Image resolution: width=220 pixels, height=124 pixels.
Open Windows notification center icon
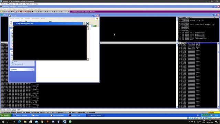[217, 122]
